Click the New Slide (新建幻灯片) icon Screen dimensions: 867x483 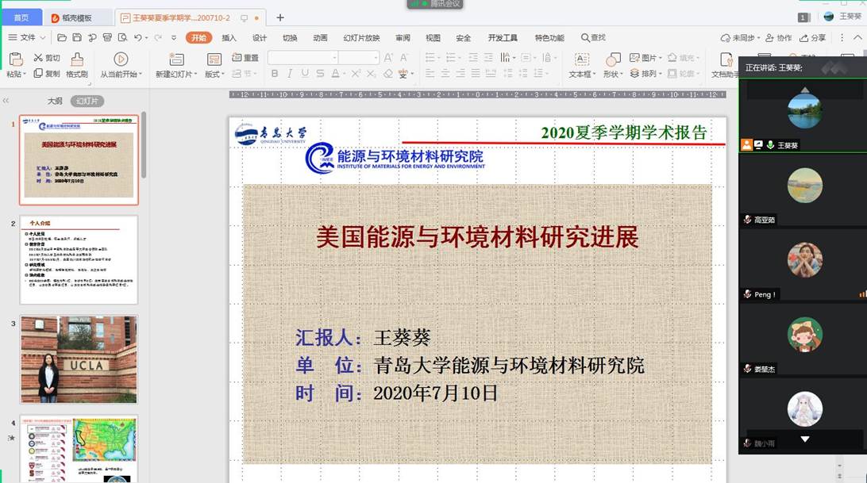(176, 59)
